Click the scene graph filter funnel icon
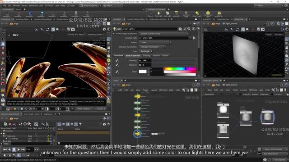Screen dimensions: 289x162 [x=80, y=124]
